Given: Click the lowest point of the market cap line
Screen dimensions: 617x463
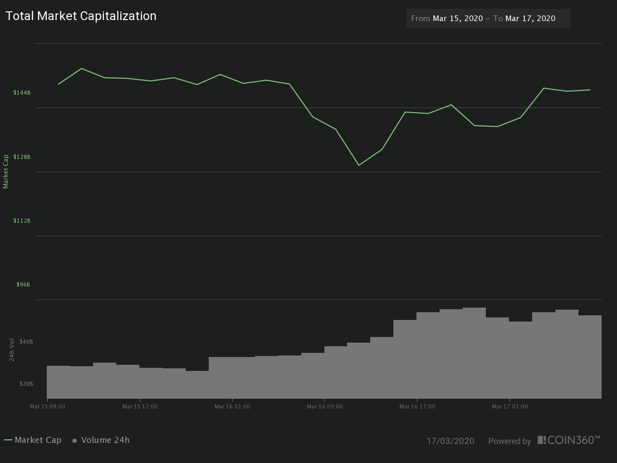Looking at the screenshot, I should [359, 165].
